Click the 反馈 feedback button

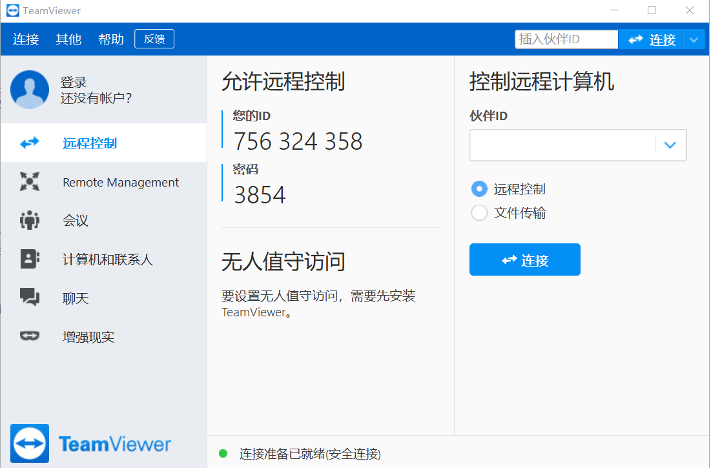154,39
